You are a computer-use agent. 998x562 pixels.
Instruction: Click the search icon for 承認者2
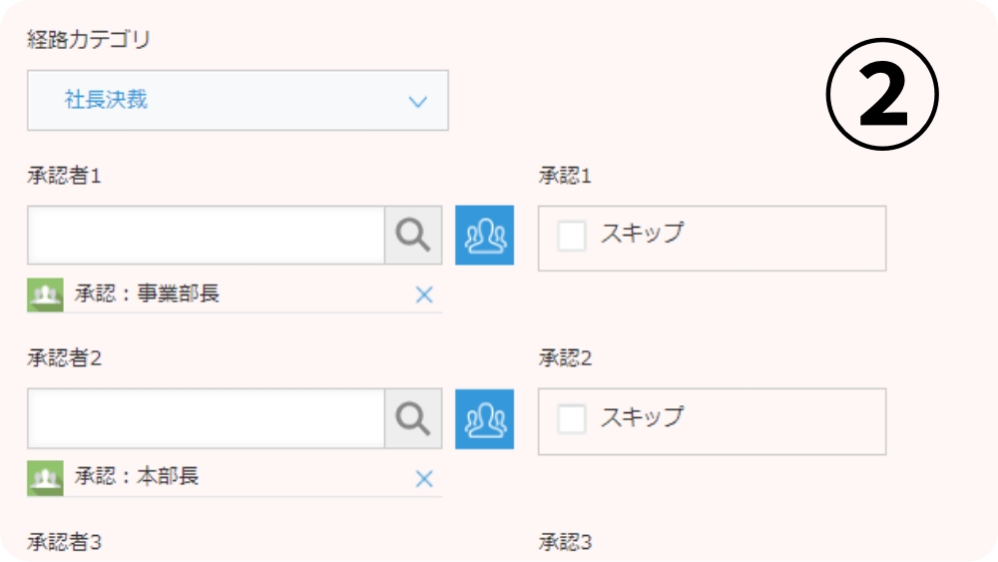click(x=414, y=419)
